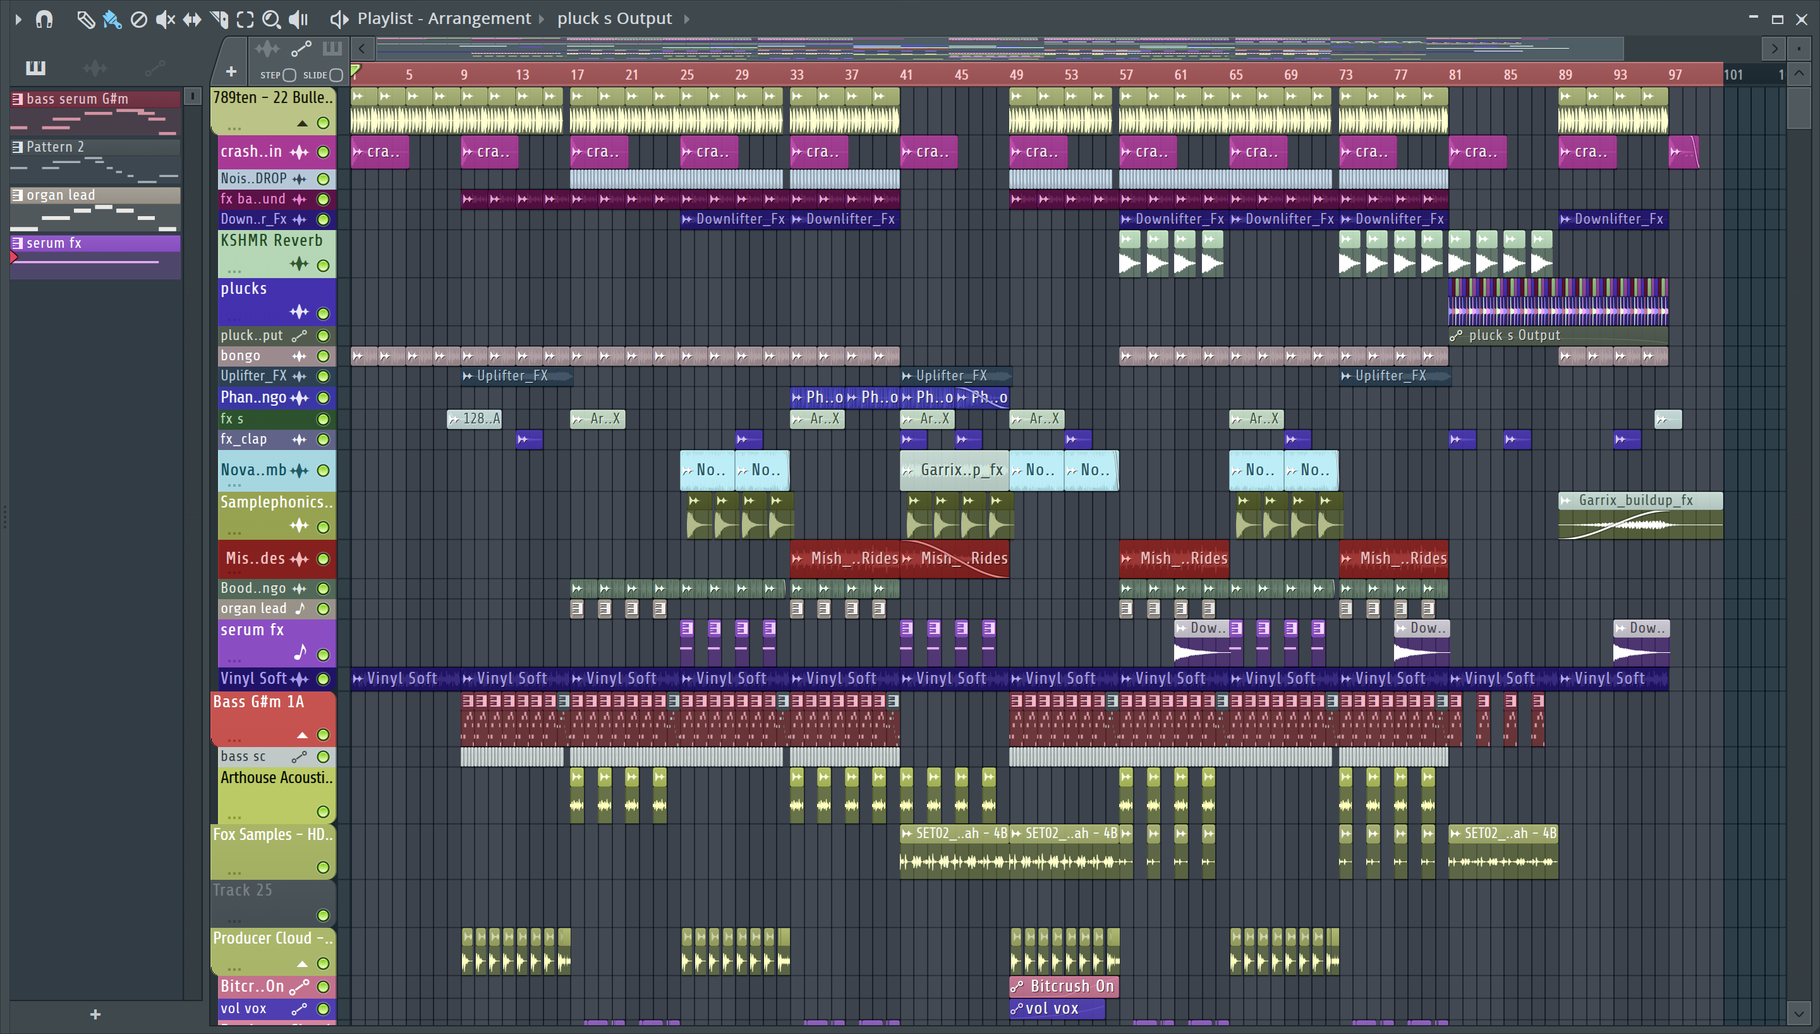The height and width of the screenshot is (1034, 1820).
Task: Open the 'pluck s Output' breadcrumb
Action: pyautogui.click(x=614, y=18)
